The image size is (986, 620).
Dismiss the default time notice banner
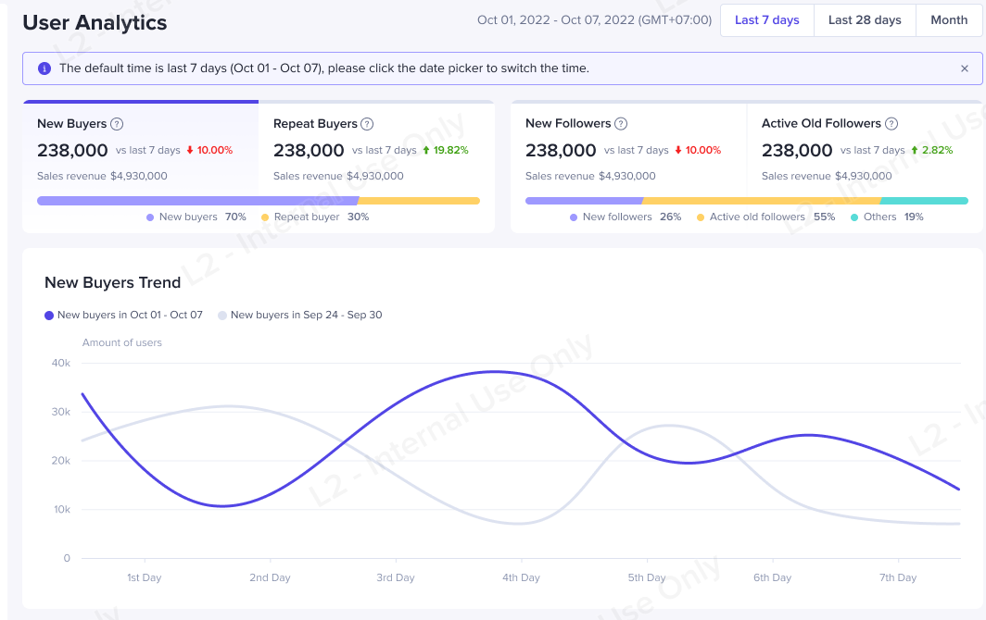point(964,68)
